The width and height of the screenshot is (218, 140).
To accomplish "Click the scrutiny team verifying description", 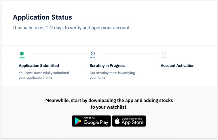I will pos(112,75).
